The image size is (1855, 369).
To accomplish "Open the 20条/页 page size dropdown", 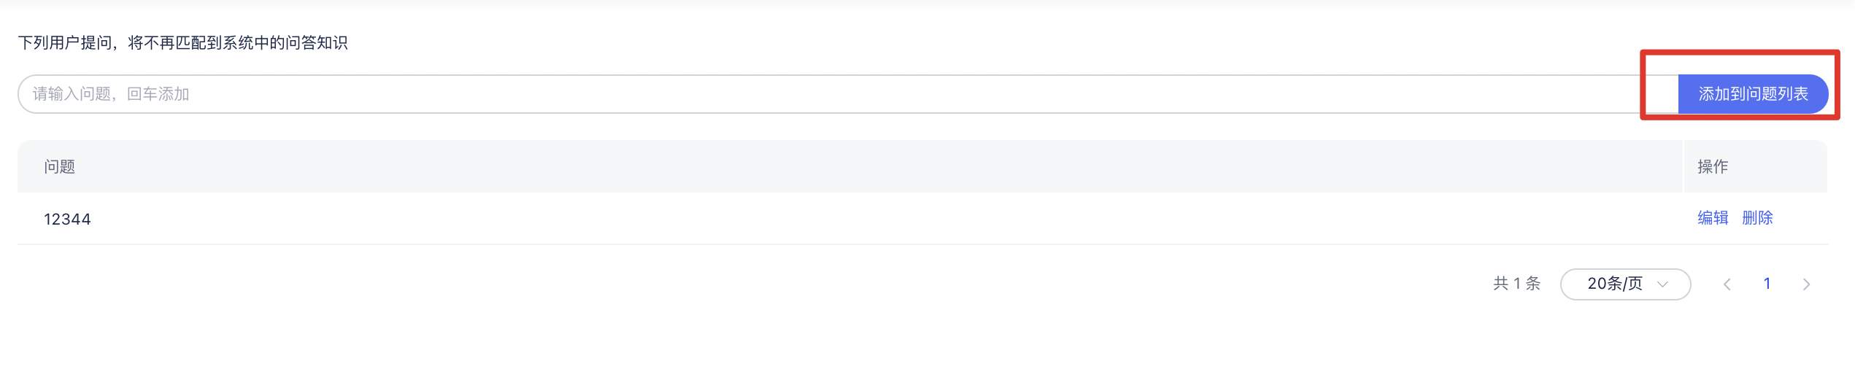I will coord(1625,284).
